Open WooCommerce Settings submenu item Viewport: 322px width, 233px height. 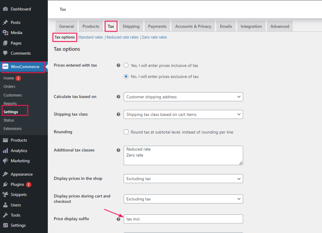(11, 112)
